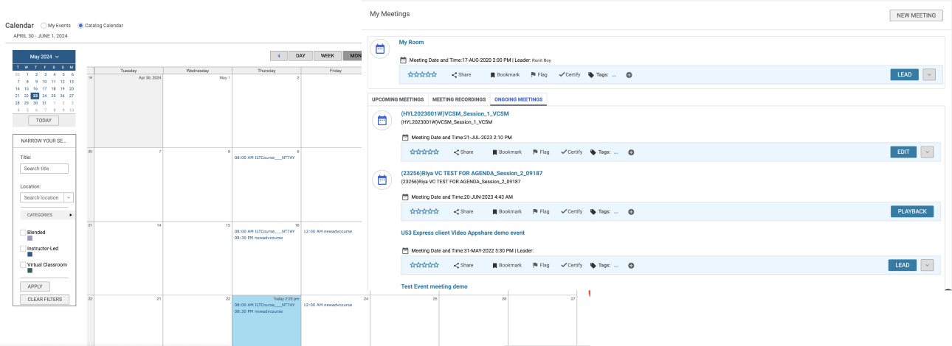Viewport: 952px width, 346px height.
Task: Switch to the Meeting Recordings tab
Action: 458,99
